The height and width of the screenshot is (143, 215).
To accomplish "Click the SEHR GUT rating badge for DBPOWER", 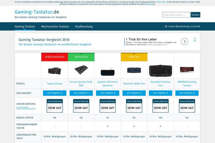I will click(x=187, y=106).
